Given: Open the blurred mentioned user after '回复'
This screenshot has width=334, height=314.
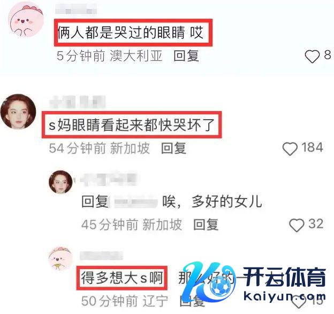Looking at the screenshot, I should pyautogui.click(x=136, y=201).
